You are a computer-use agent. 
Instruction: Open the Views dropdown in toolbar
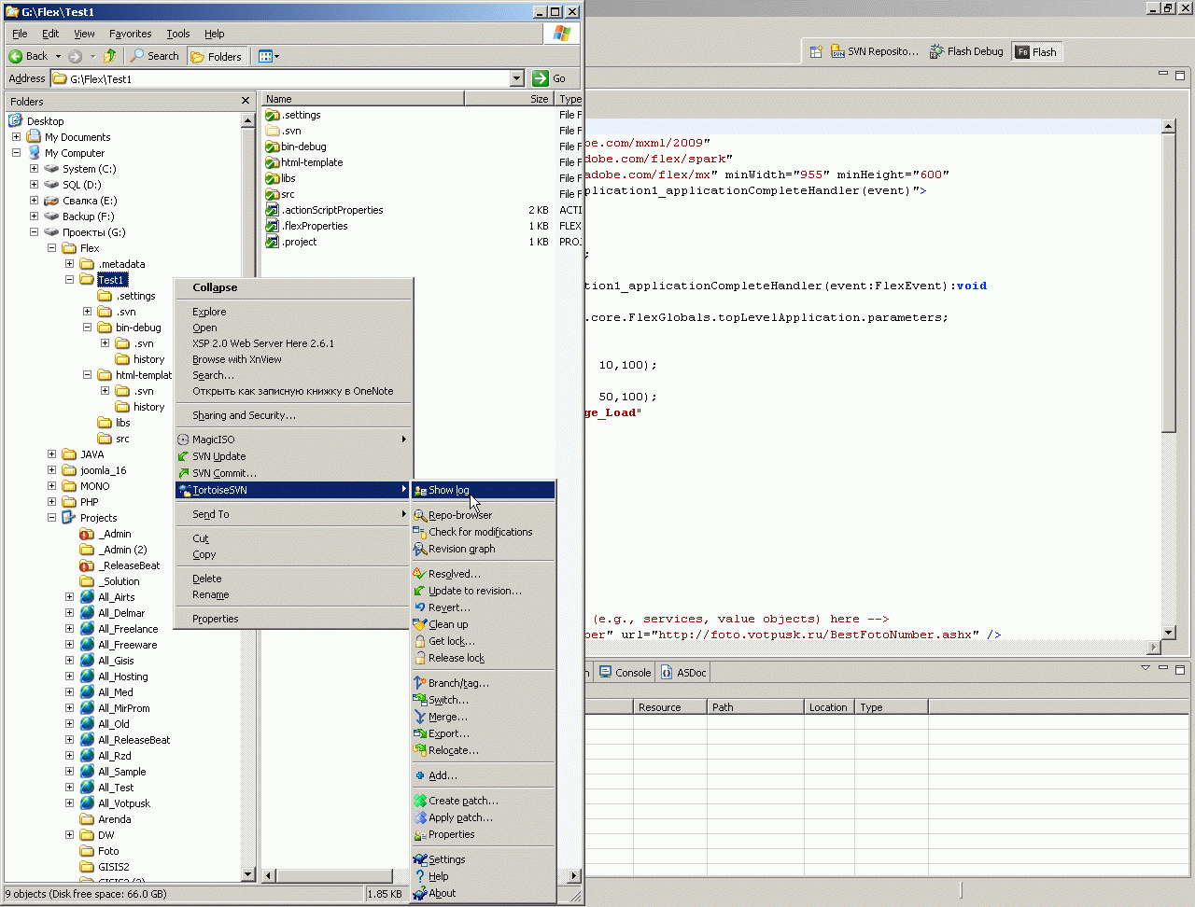point(269,56)
